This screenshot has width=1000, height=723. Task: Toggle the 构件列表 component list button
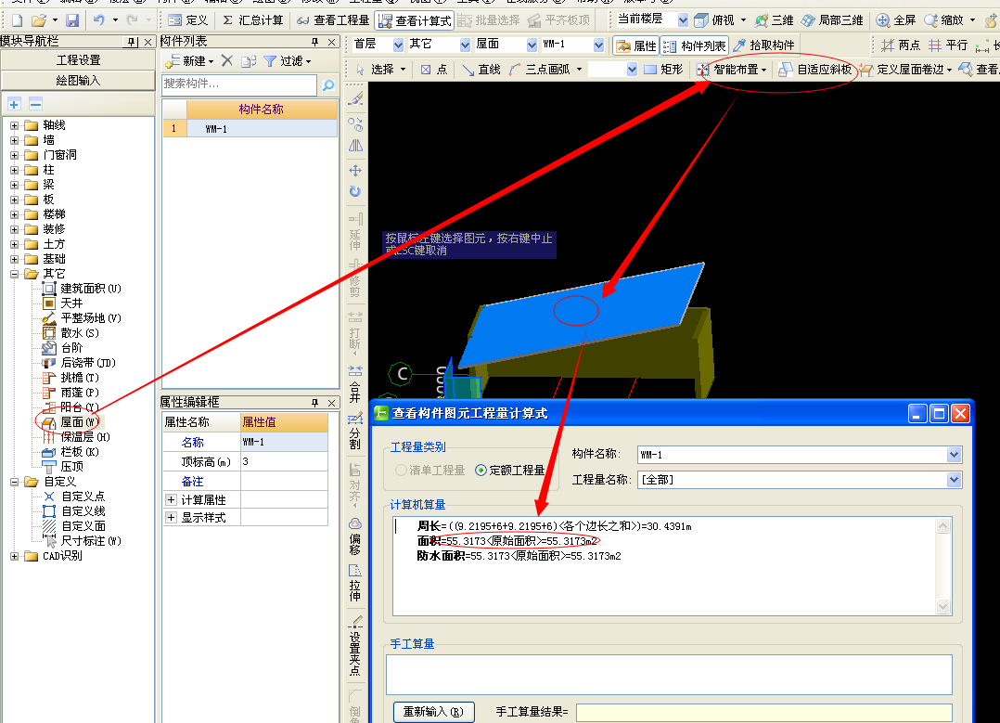coord(694,46)
